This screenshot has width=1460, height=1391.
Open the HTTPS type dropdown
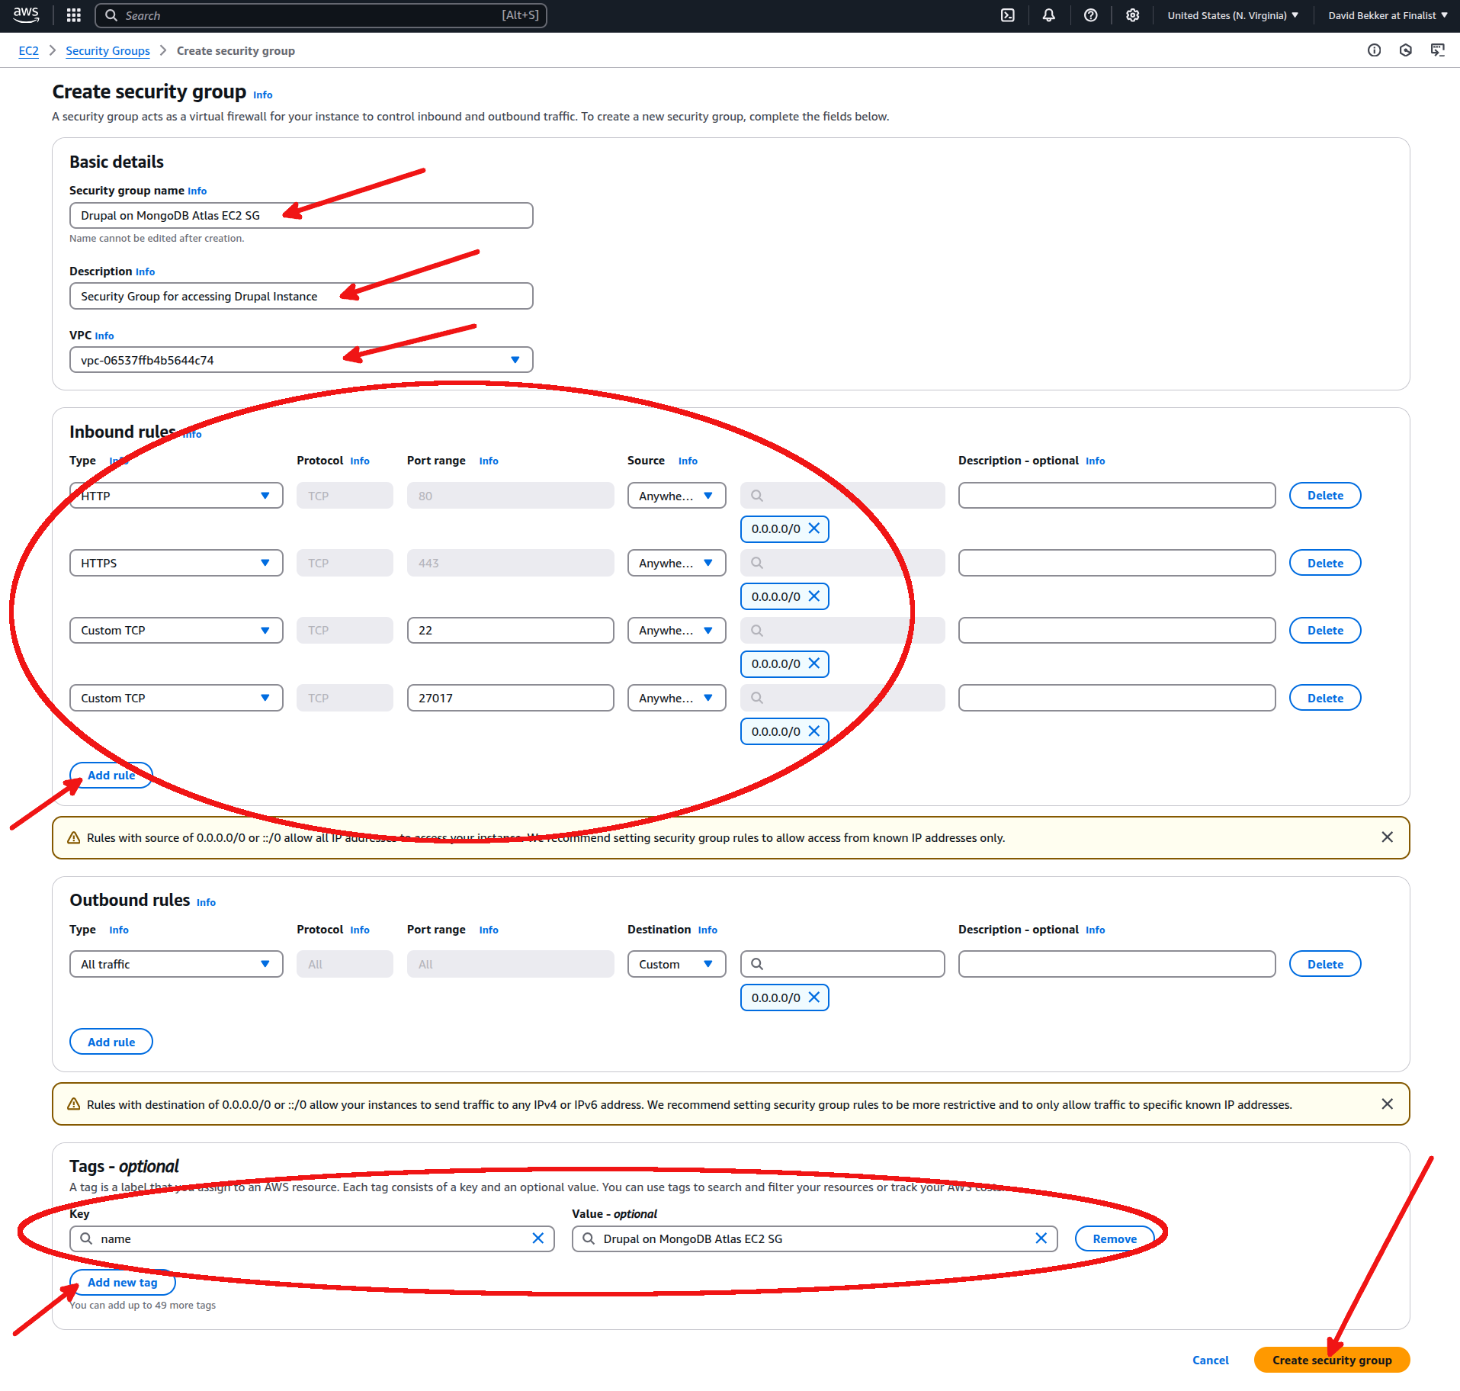(x=176, y=563)
